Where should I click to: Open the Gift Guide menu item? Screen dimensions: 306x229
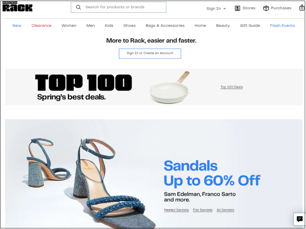click(x=250, y=26)
